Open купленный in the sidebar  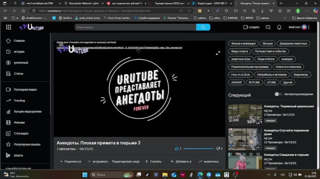21,63
